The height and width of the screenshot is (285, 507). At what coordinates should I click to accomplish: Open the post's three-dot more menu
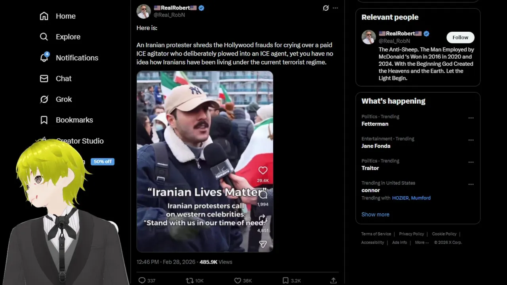coord(335,8)
